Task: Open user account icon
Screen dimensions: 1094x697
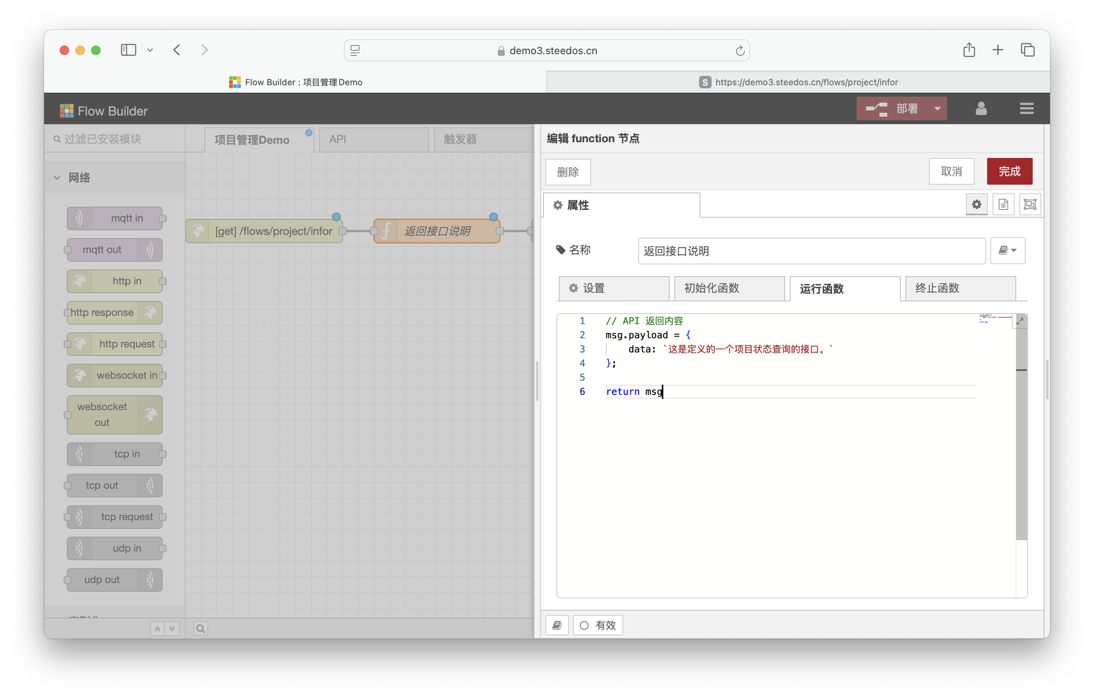Action: point(981,108)
